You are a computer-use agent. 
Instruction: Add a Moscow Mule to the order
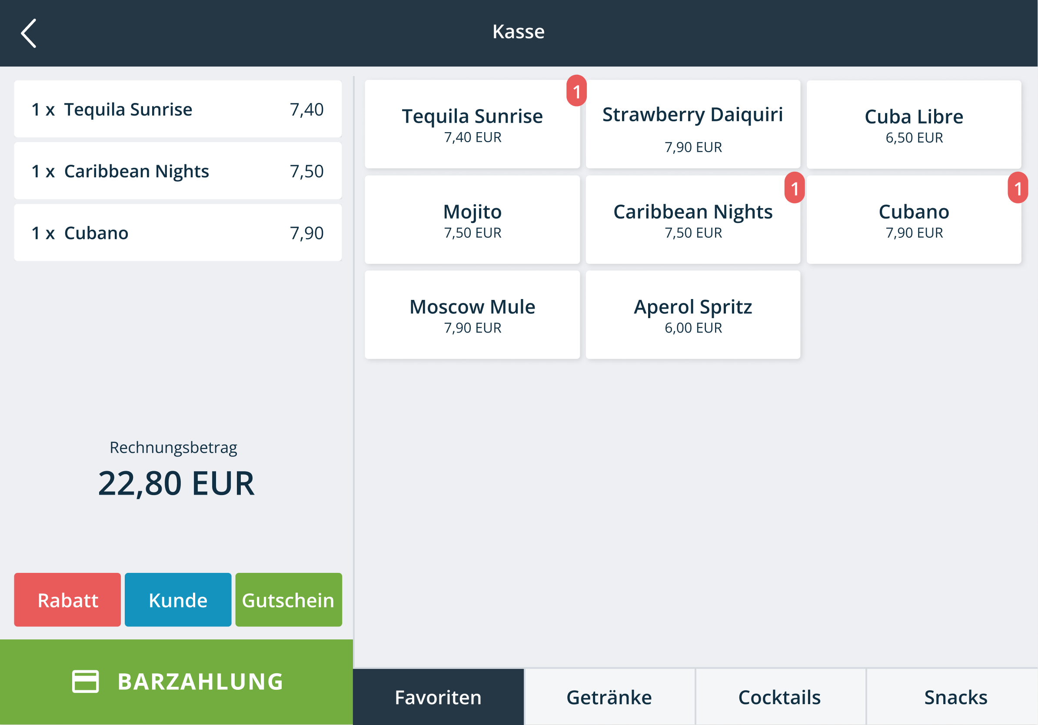point(472,315)
